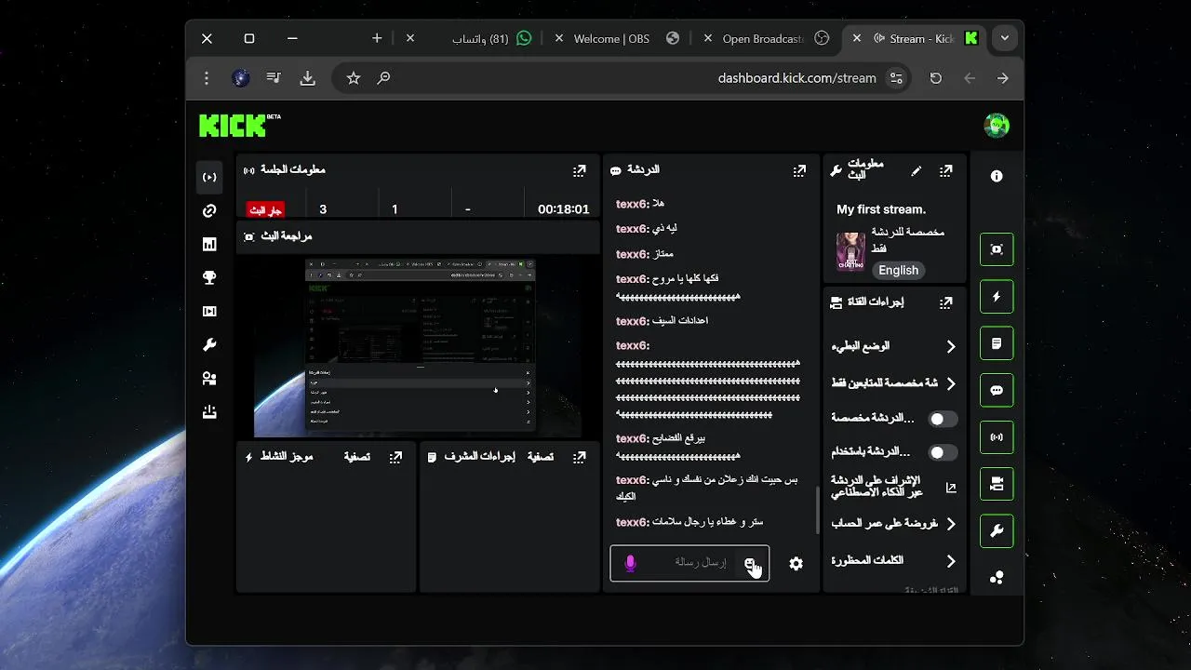Switch to the واتساب WhatsApp tab

coord(479,38)
